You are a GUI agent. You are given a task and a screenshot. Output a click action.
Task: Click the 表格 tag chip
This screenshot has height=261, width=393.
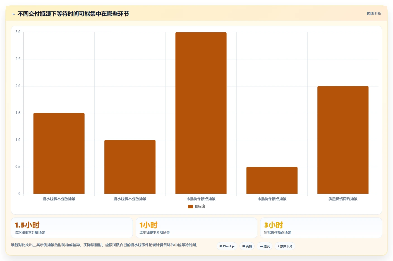pos(247,246)
